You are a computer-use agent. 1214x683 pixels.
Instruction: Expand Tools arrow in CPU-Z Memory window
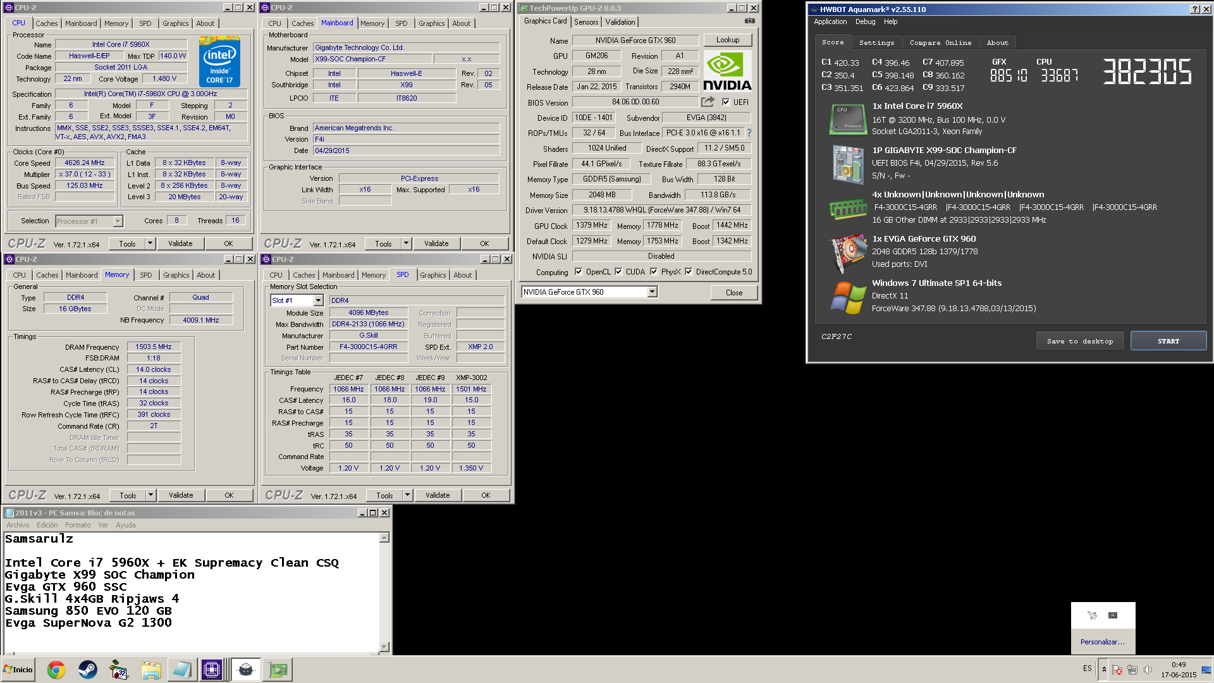point(150,495)
